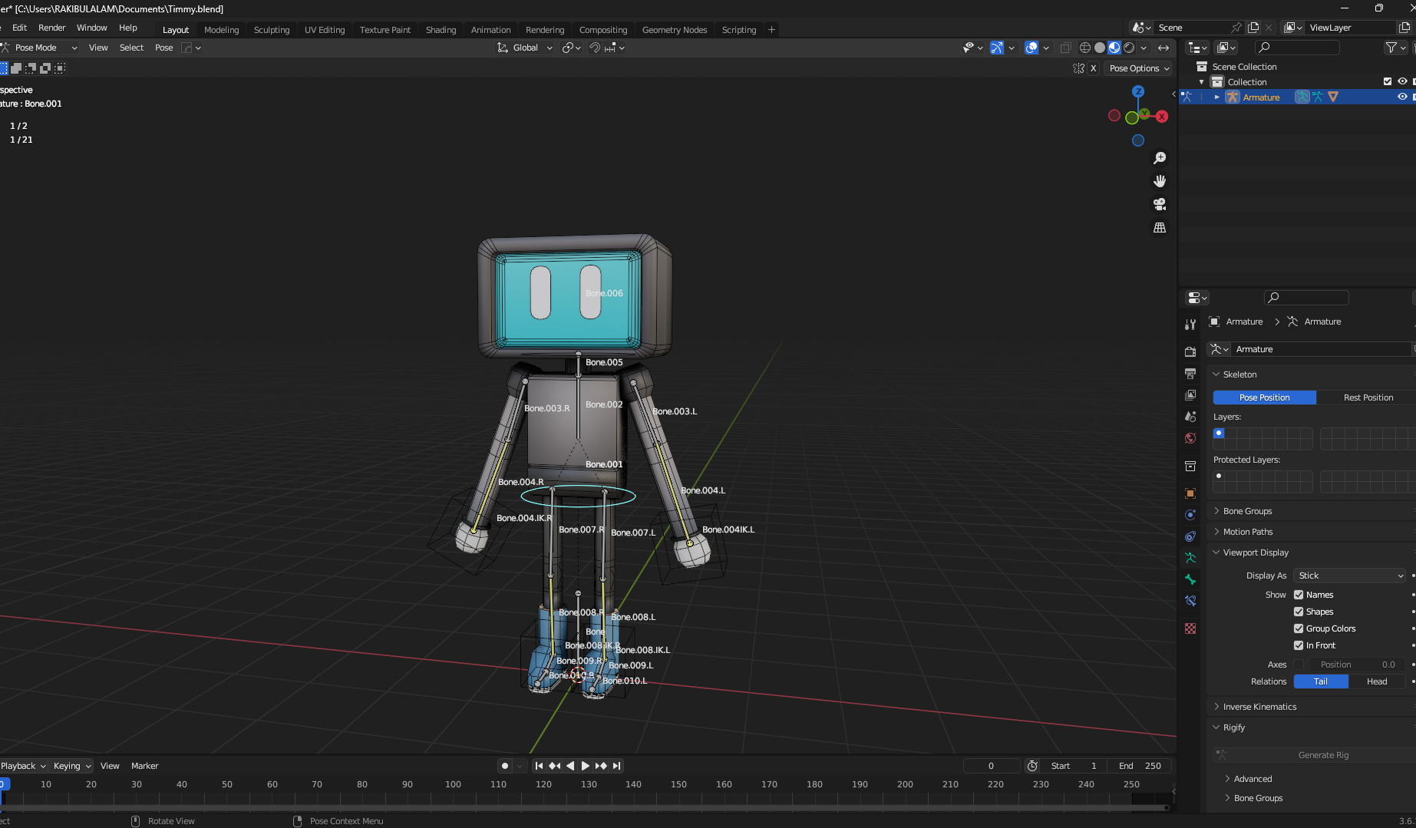This screenshot has width=1416, height=828.
Task: Click the zoom view magnifier icon
Action: point(1160,158)
